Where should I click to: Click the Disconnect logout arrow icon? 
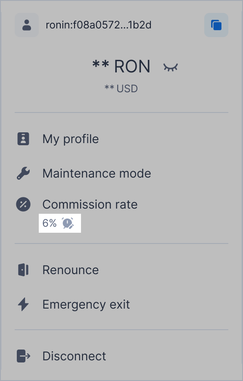[23, 356]
